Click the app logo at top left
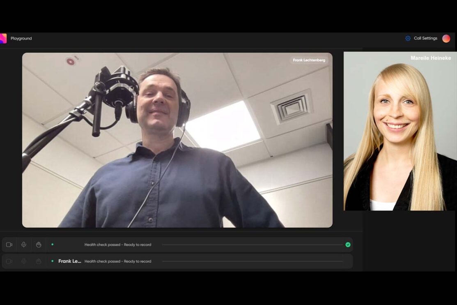Screen dimensions: 457x305 click(x=3, y=38)
